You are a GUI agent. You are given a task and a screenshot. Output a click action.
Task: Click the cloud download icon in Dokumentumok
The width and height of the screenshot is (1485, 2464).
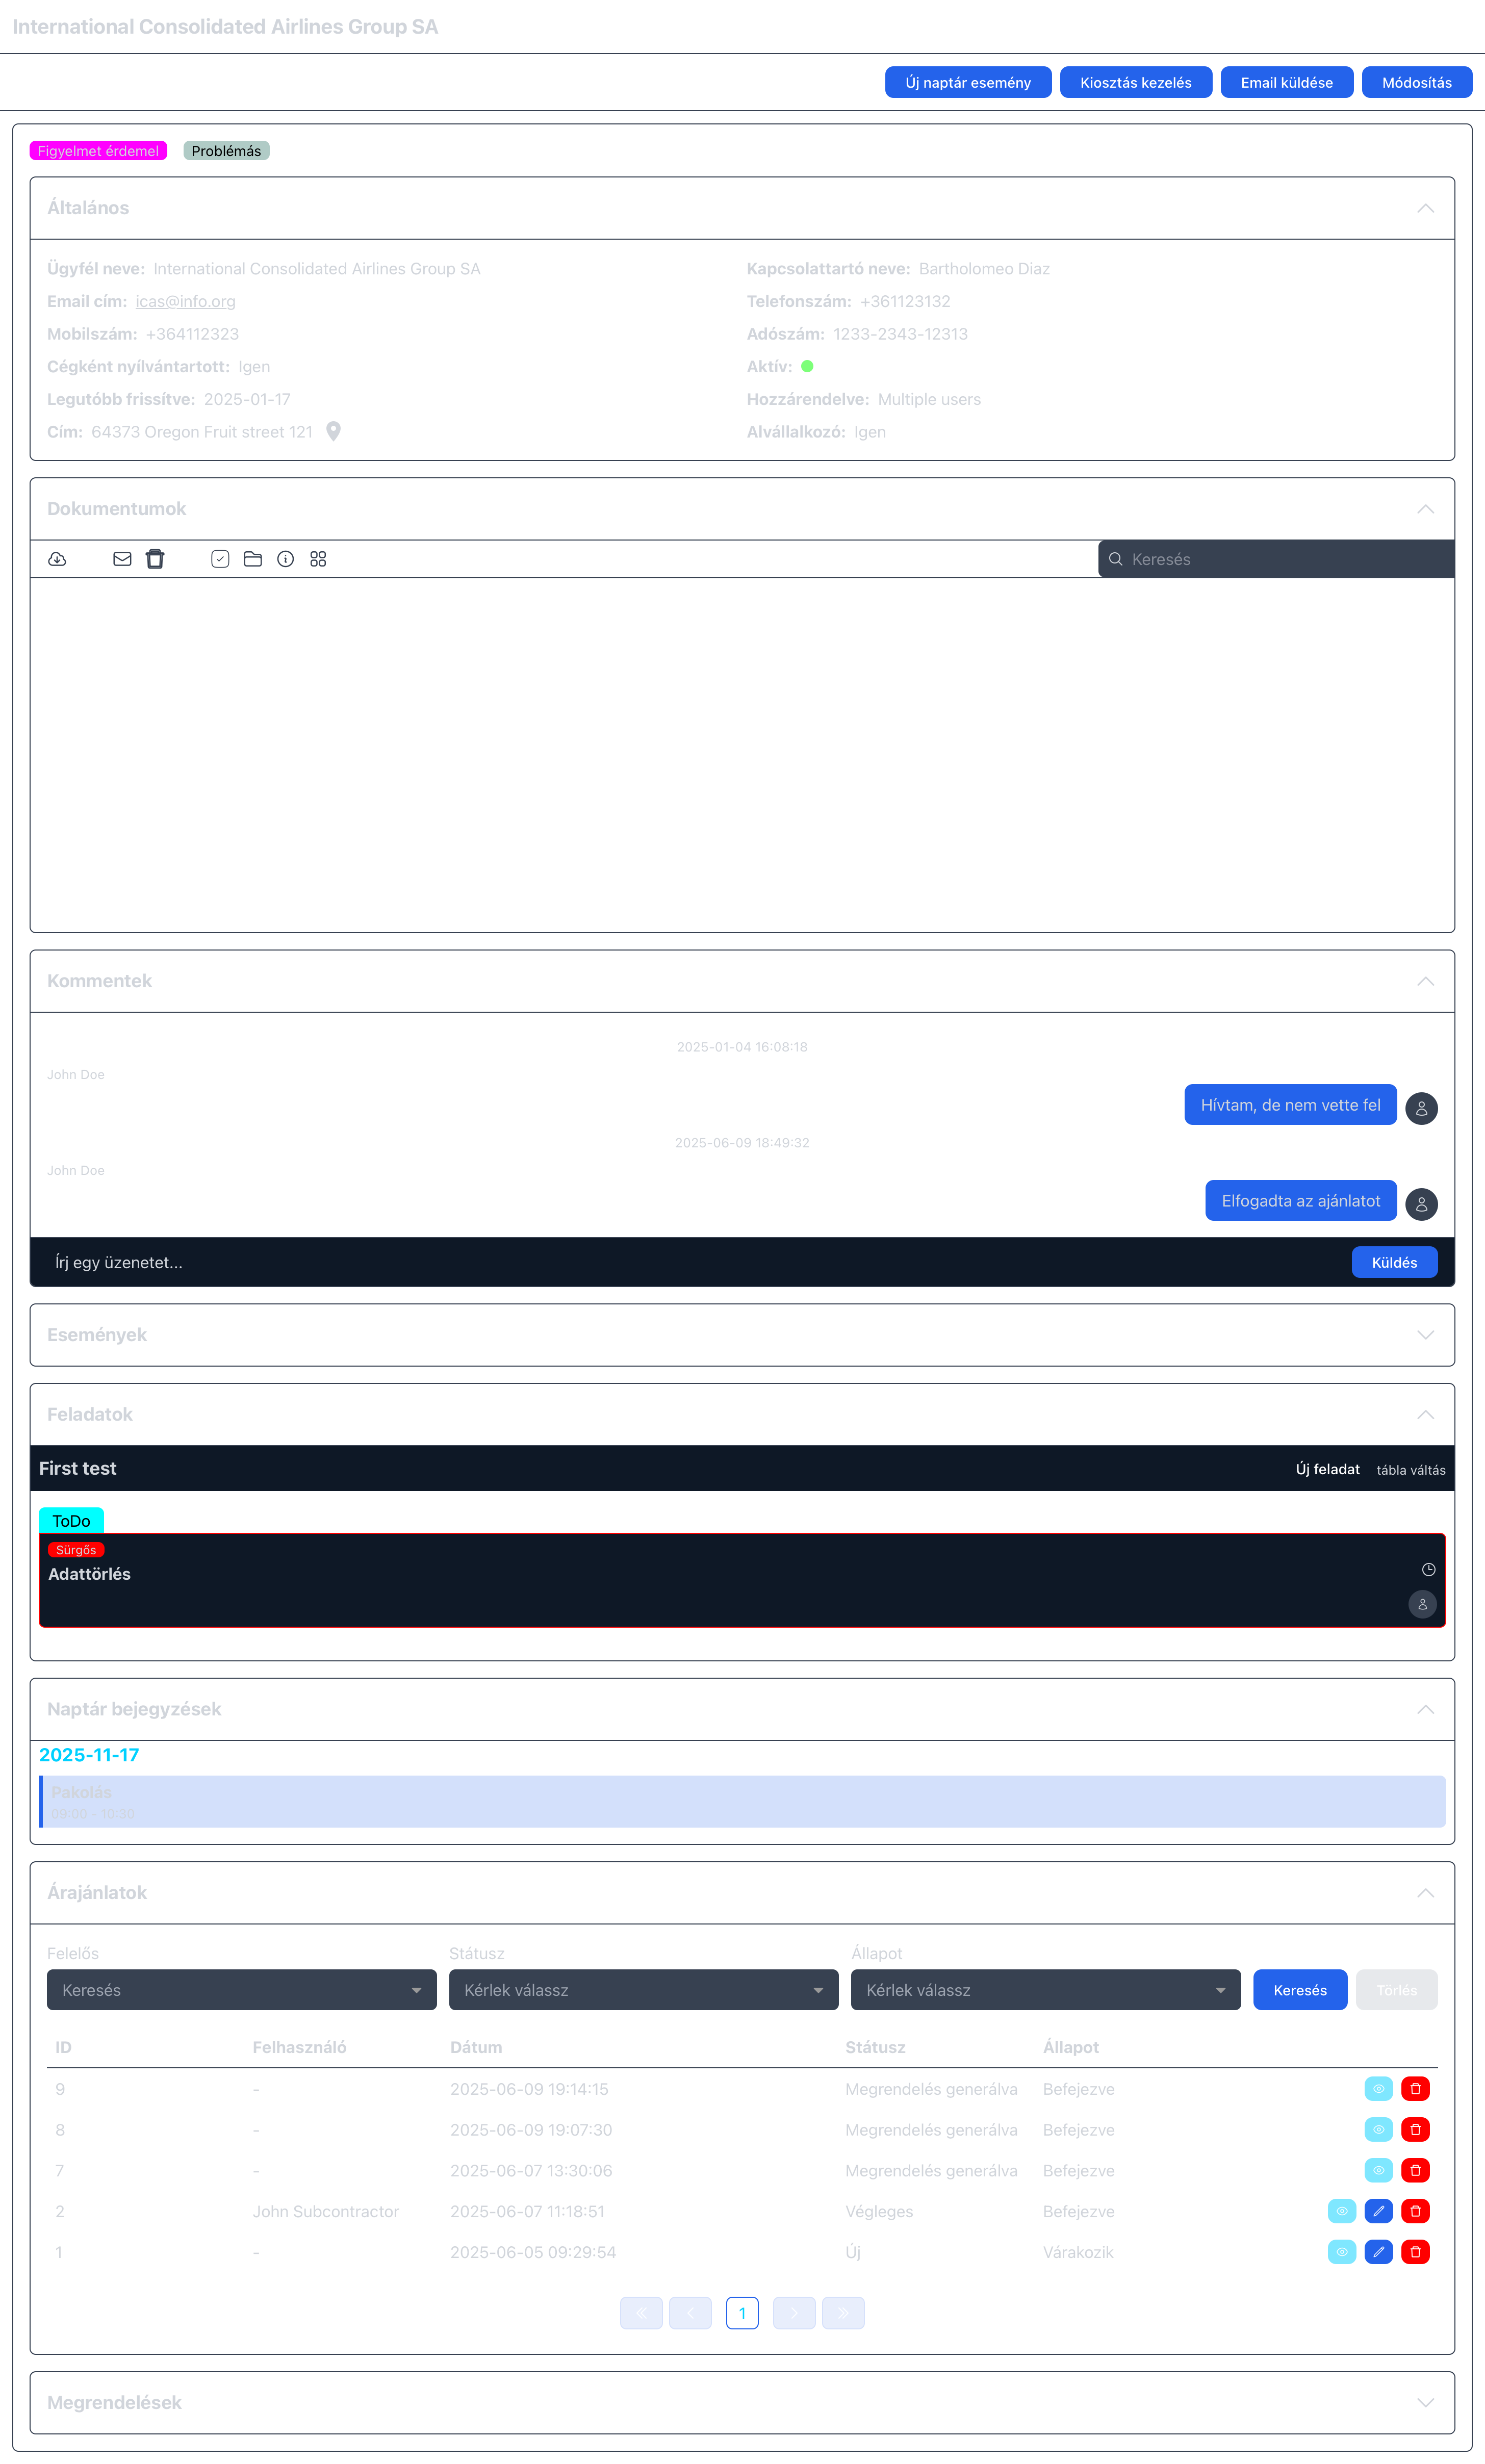[57, 559]
